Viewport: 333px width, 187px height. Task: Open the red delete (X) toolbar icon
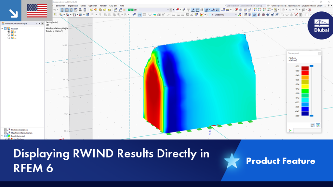296,14
